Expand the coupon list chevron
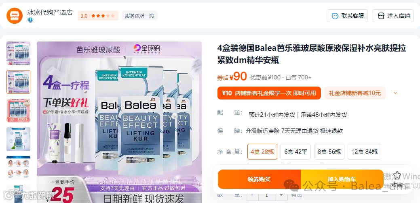This screenshot has width=420, height=203. click(x=395, y=93)
